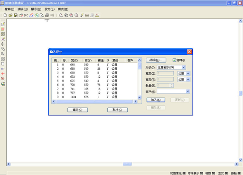243x175 pixels.
Task: Click the red and blue shapes toolbar icon
Action: [x=31, y=15]
